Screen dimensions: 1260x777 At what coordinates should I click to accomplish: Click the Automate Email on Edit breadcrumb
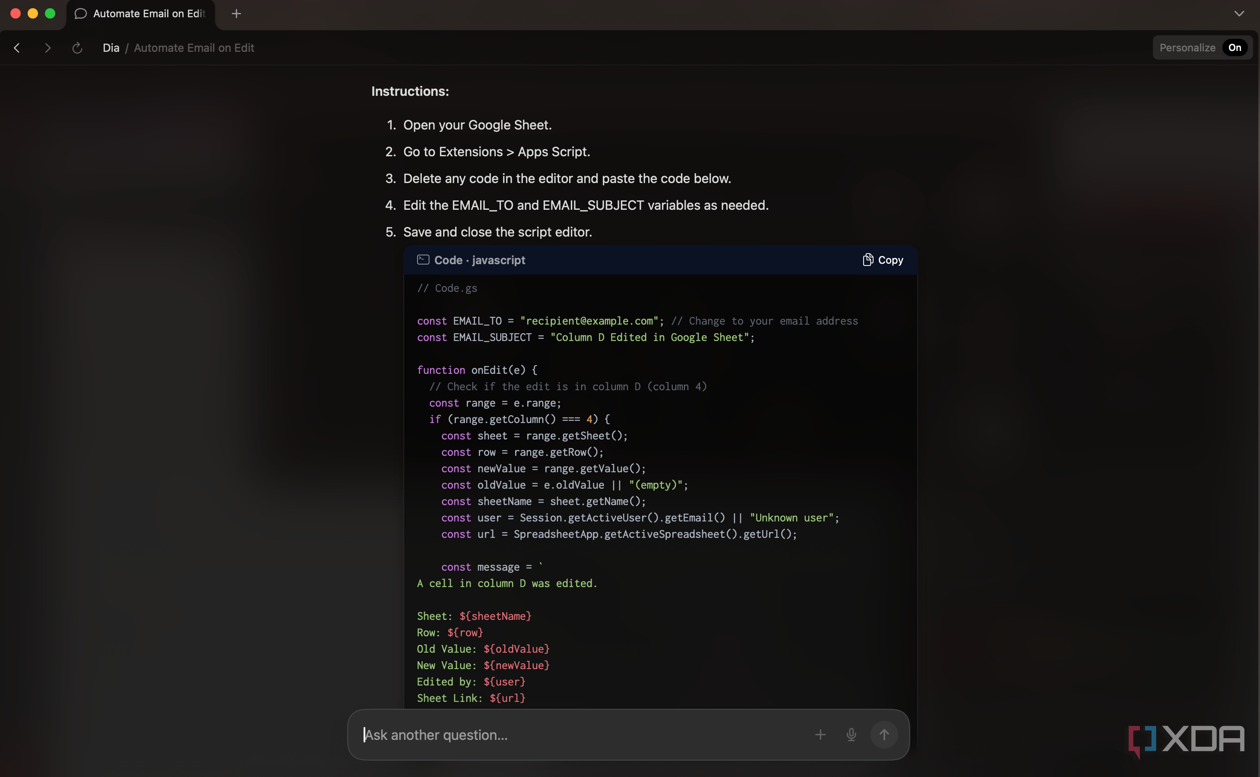194,48
